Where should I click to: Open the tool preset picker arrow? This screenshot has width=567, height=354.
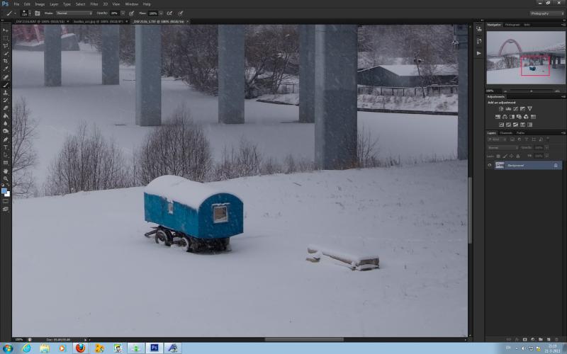[x=15, y=13]
